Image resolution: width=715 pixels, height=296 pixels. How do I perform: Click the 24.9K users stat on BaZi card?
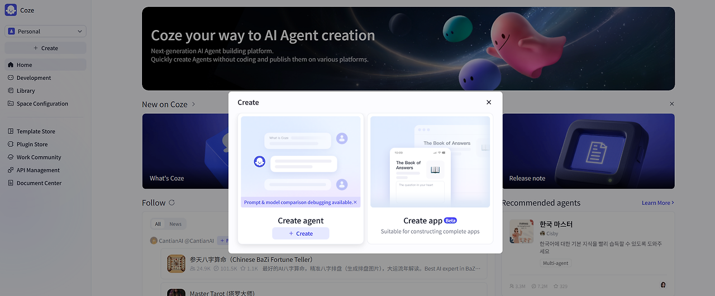[200, 269]
